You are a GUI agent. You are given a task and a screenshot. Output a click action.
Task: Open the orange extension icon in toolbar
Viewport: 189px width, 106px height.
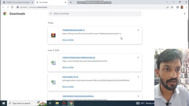182,7
